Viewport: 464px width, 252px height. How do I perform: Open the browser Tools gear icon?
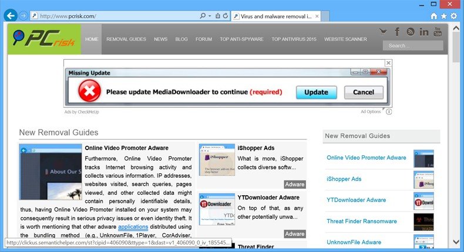click(454, 16)
